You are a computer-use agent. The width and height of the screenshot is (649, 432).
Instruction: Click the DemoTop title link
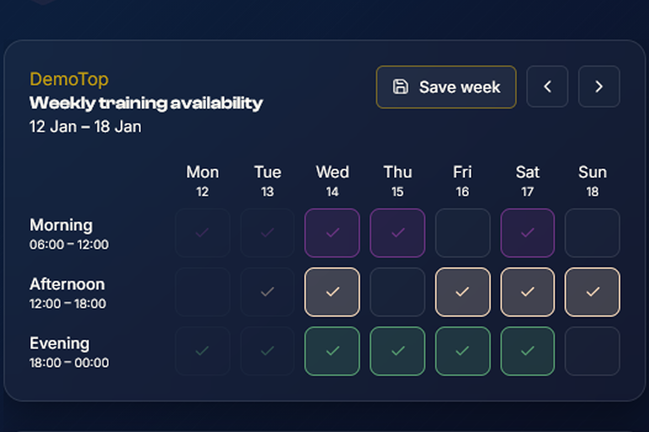tap(69, 79)
